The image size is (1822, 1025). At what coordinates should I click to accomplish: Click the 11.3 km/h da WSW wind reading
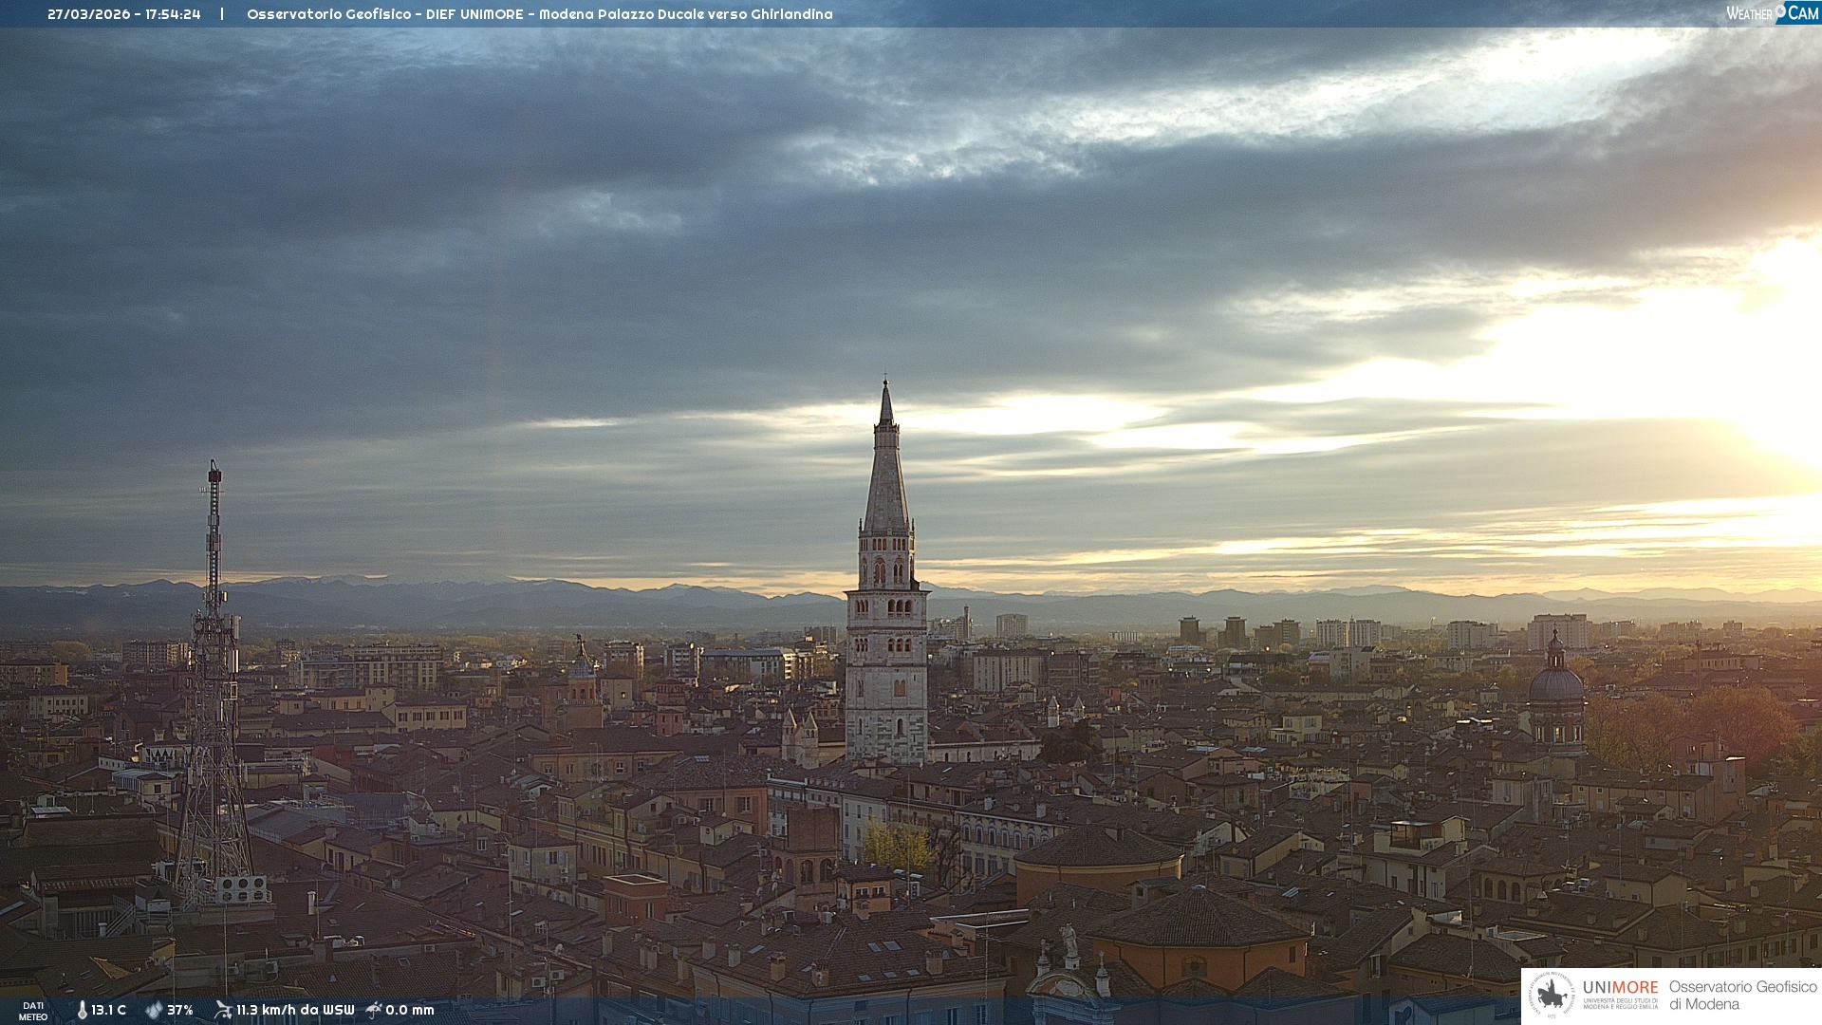(295, 1011)
